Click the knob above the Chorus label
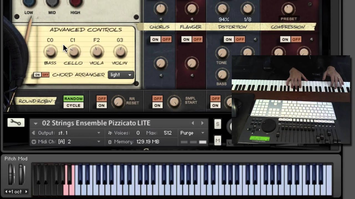This screenshot has height=199, width=355. tap(161, 9)
